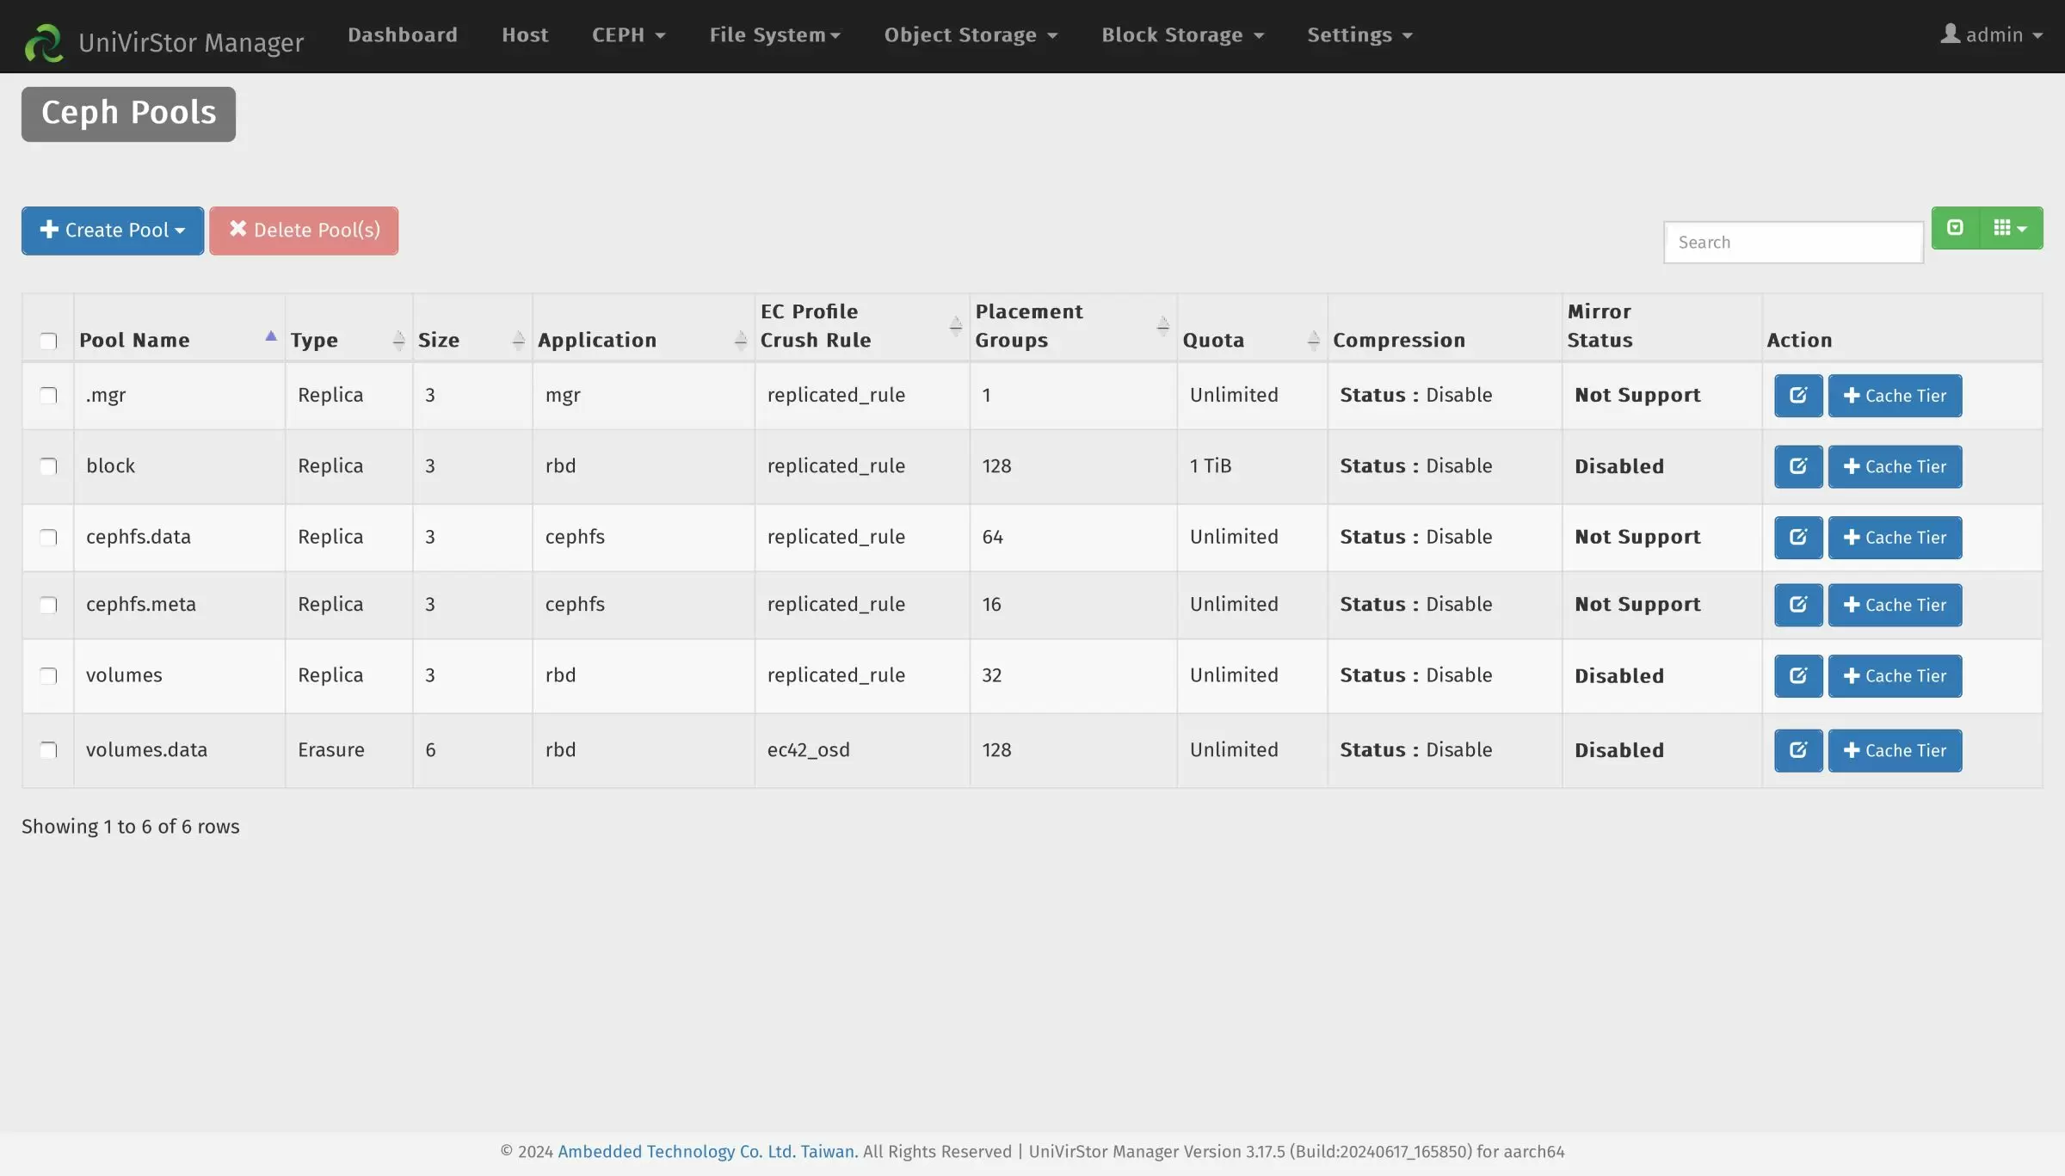
Task: Open the columns grid dropdown
Action: 2010,228
